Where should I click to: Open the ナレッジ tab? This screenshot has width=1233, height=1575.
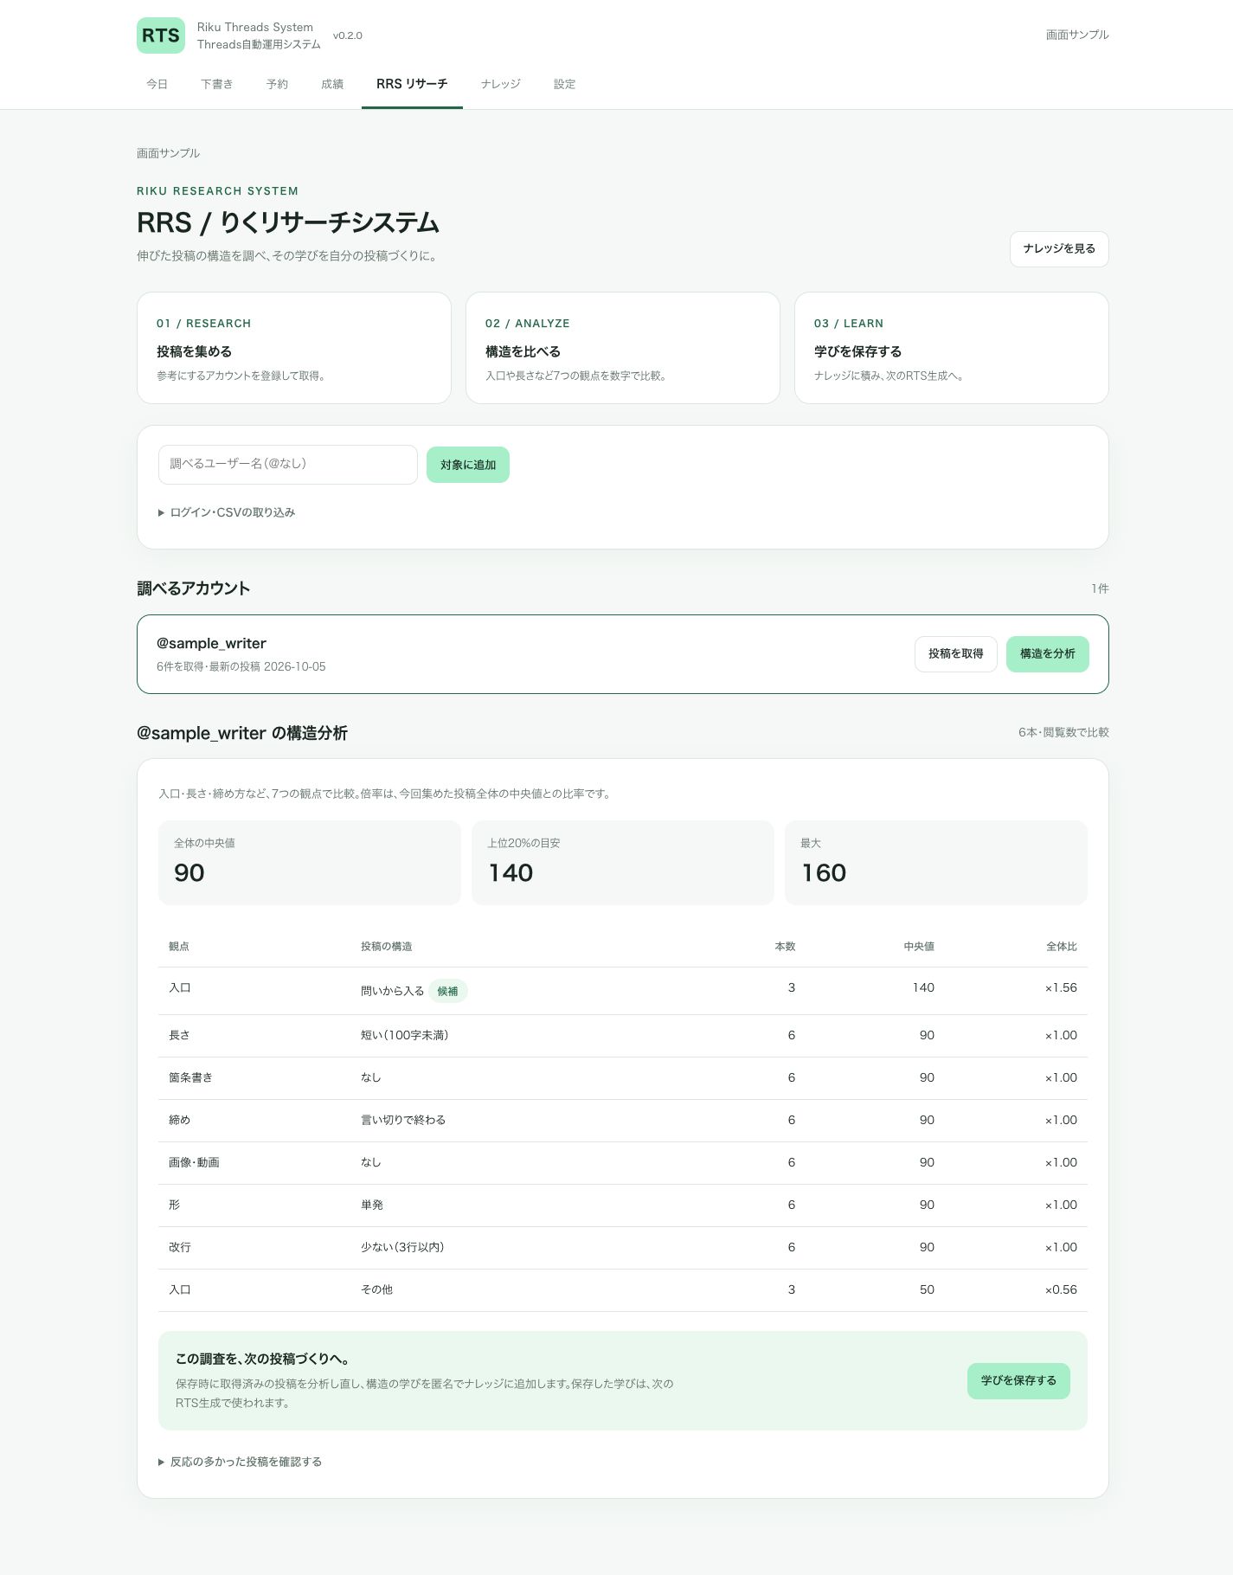[x=500, y=84]
